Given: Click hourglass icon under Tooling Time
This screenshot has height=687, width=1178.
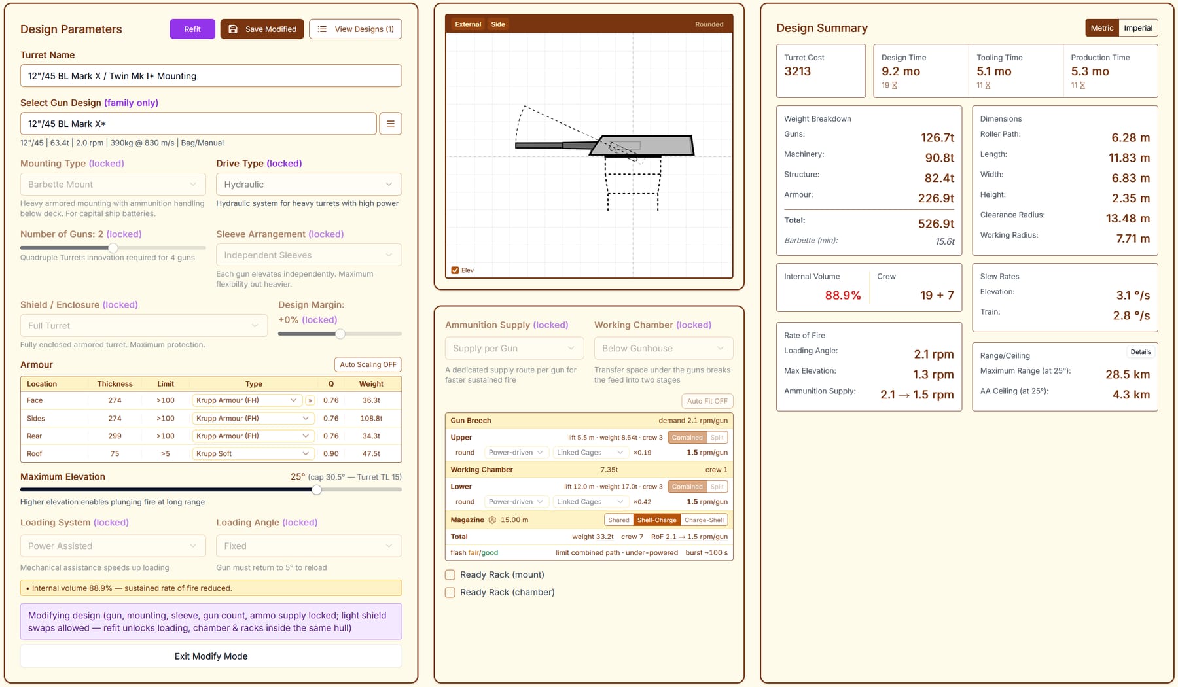Looking at the screenshot, I should click(988, 86).
